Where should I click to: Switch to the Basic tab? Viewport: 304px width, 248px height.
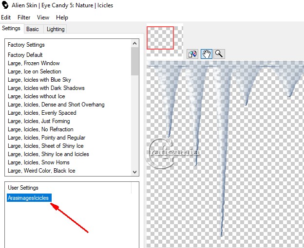[x=33, y=29]
